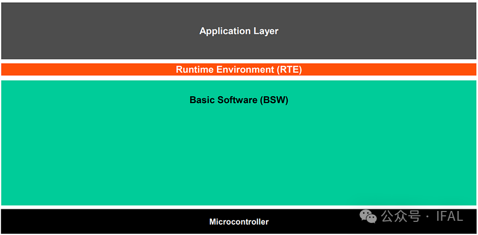Click white gap between Application Layer and RTE

tap(239, 61)
